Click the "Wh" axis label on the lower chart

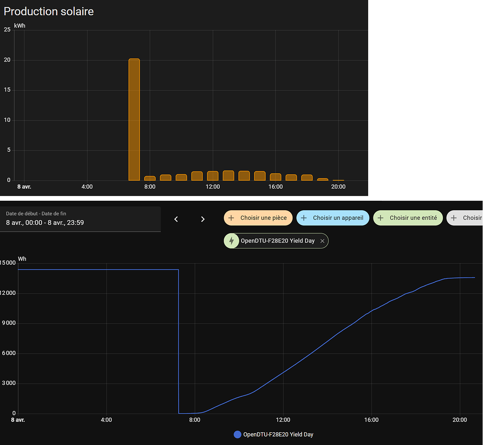[22, 259]
